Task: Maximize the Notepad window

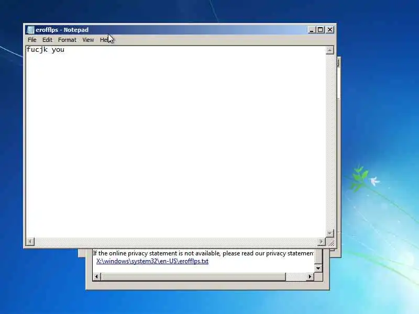Action: point(321,30)
